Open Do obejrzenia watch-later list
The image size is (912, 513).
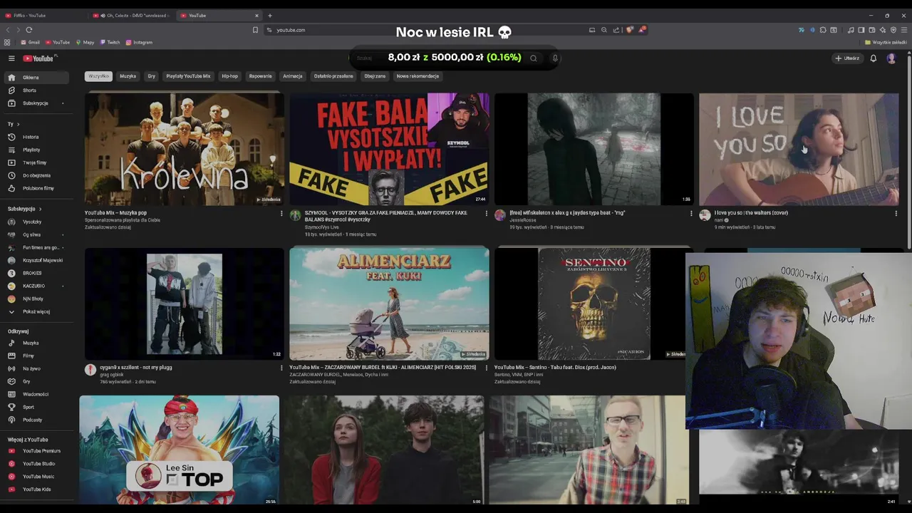coord(36,175)
